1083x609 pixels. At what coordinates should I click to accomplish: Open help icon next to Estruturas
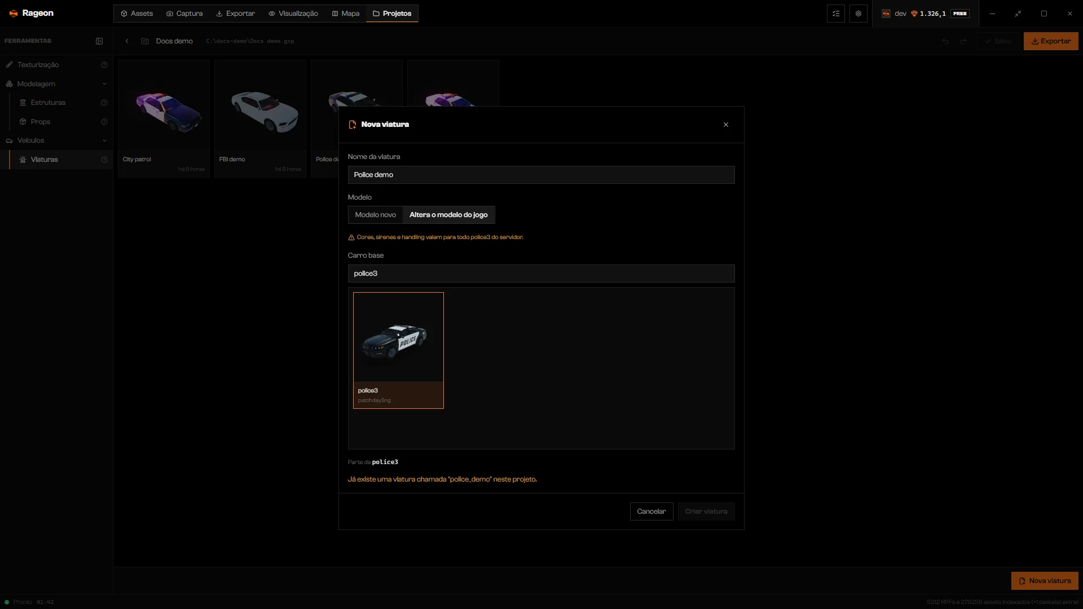pos(104,103)
